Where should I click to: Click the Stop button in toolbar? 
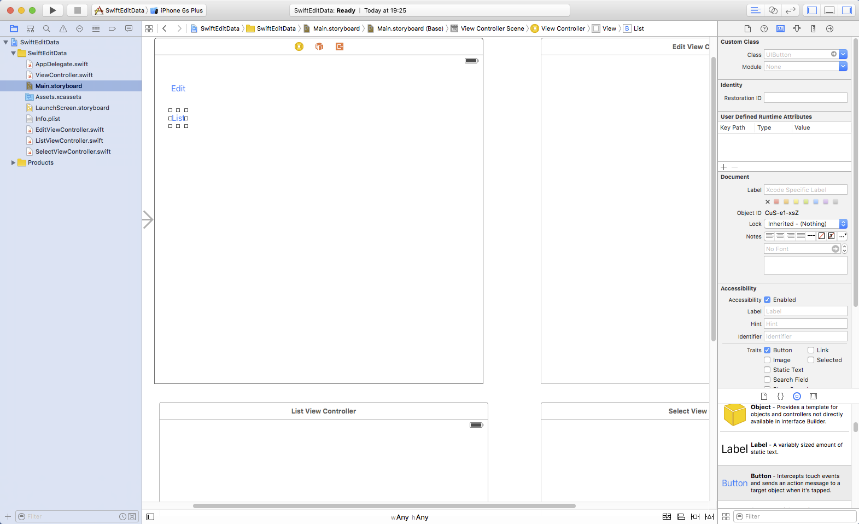pos(77,10)
